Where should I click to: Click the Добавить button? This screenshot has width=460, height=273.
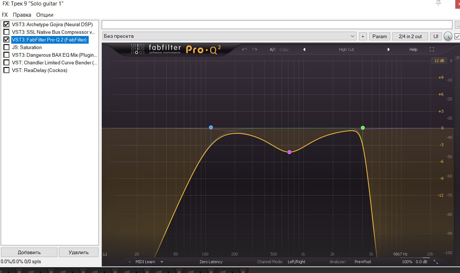coord(29,252)
